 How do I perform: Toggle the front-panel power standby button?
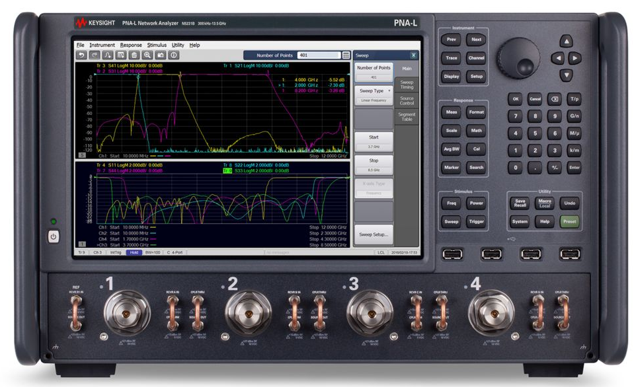point(54,236)
